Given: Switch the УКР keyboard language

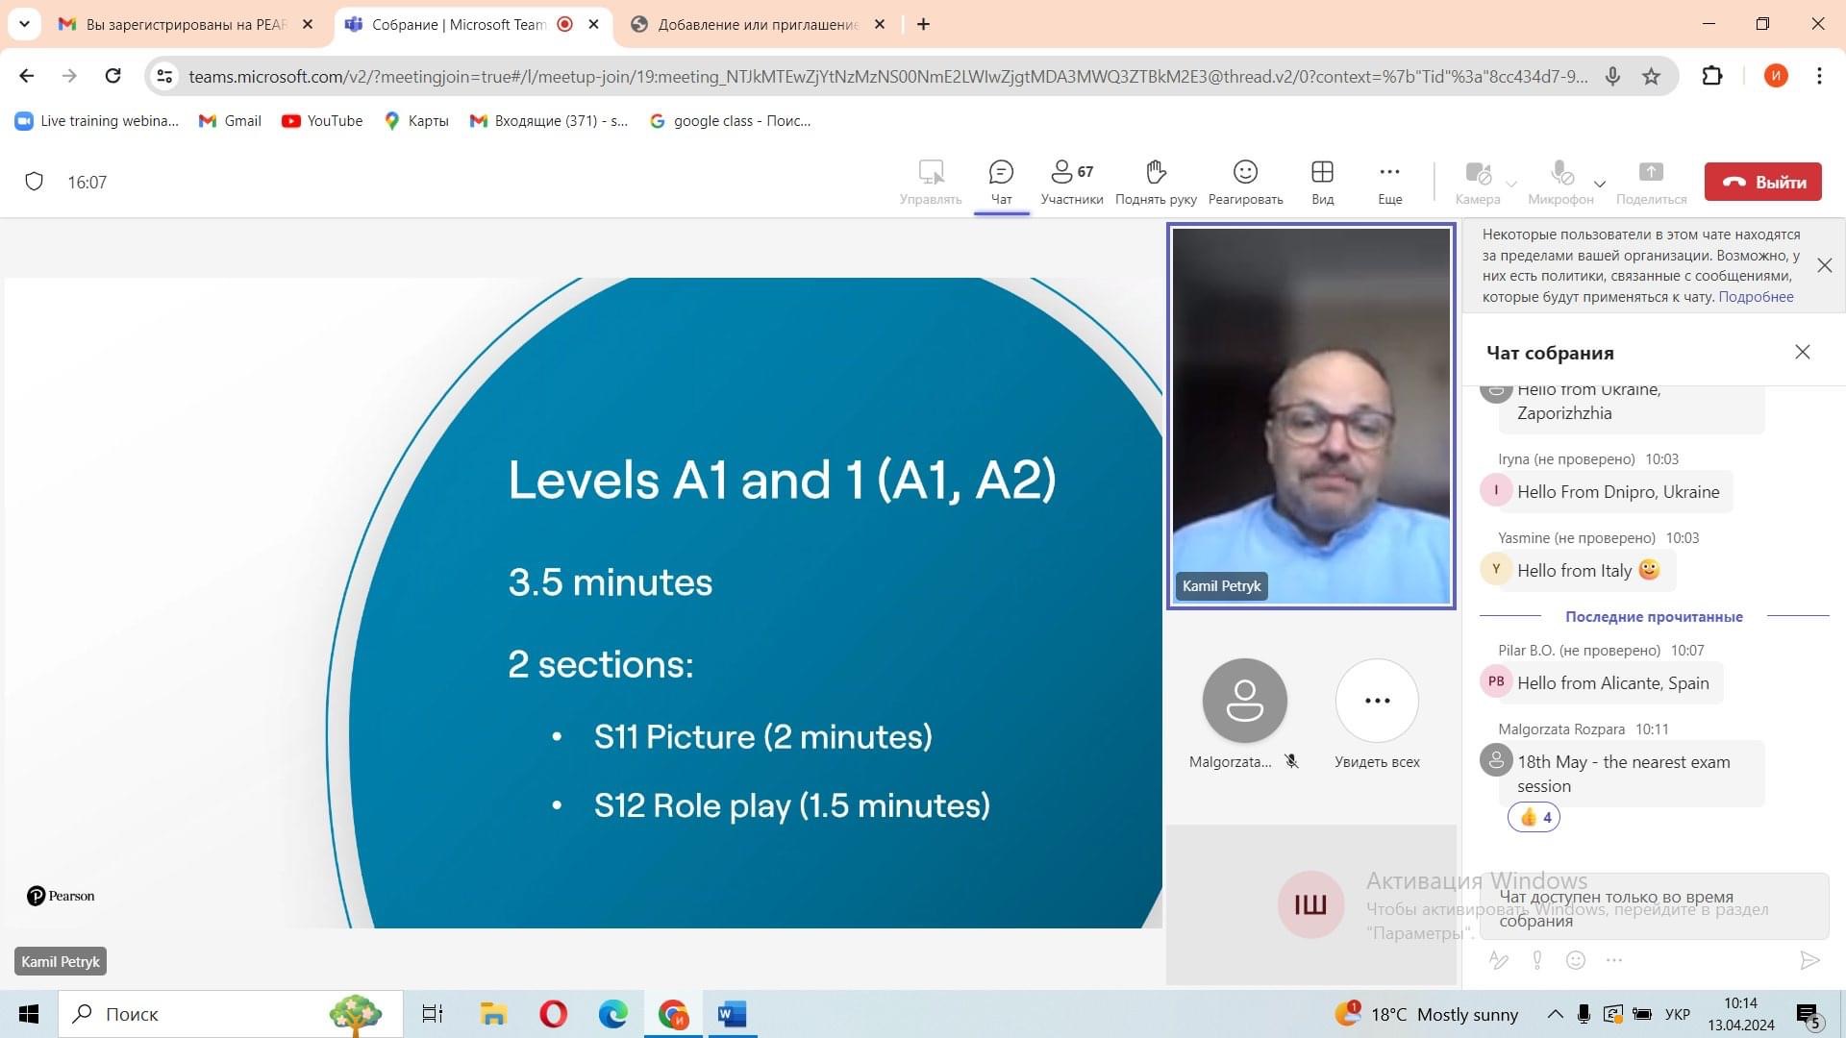Looking at the screenshot, I should (x=1677, y=1014).
